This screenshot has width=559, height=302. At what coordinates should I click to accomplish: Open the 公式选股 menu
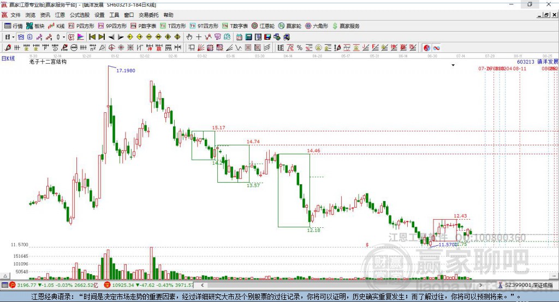coord(80,15)
